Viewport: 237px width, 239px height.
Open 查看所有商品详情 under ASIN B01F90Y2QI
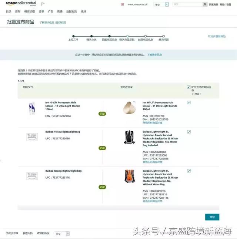[x=152, y=123]
